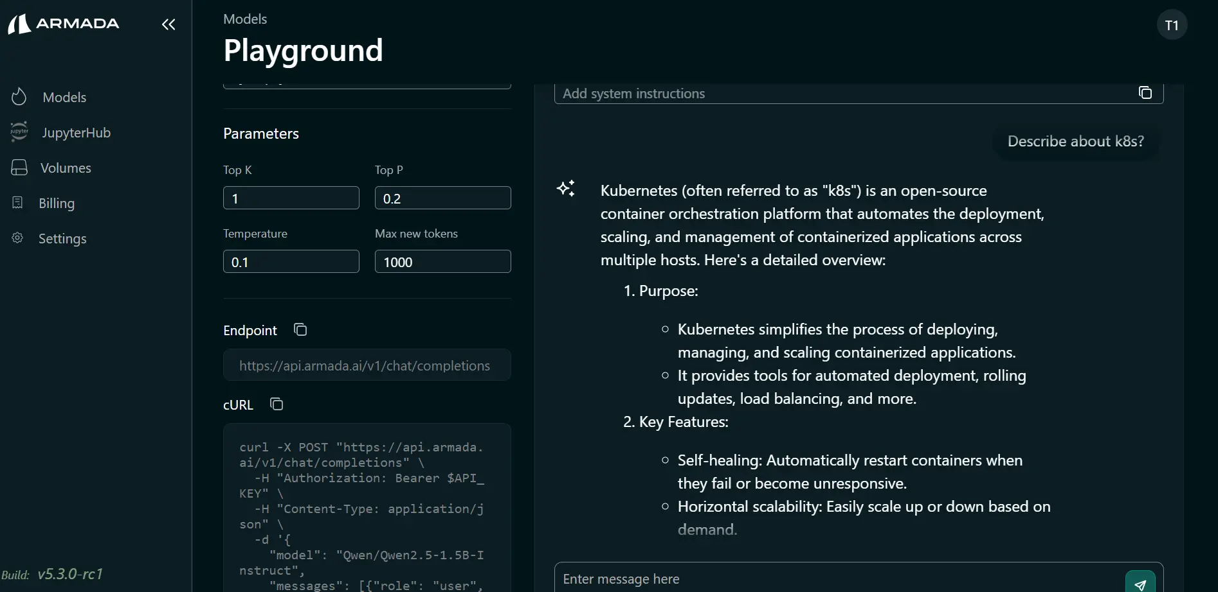This screenshot has height=592, width=1218.
Task: Click the Playground page heading
Action: 303,50
